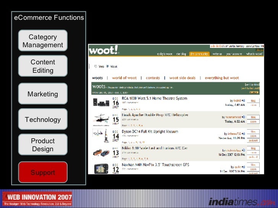Click the last-post icon in Helicopter row
Screen dimensions: 278x208
[x=243, y=117]
